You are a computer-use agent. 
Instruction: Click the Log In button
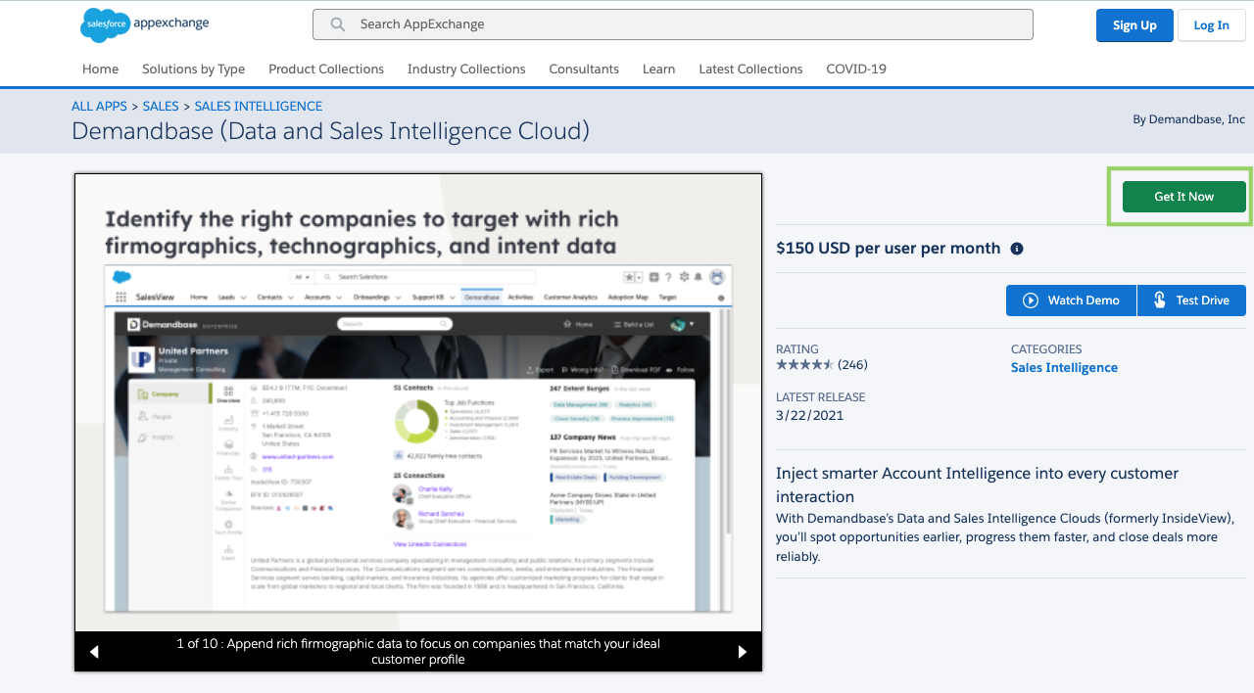pos(1211,25)
